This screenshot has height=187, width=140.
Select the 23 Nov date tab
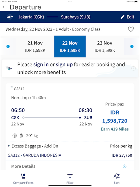pyautogui.click(x=105, y=46)
